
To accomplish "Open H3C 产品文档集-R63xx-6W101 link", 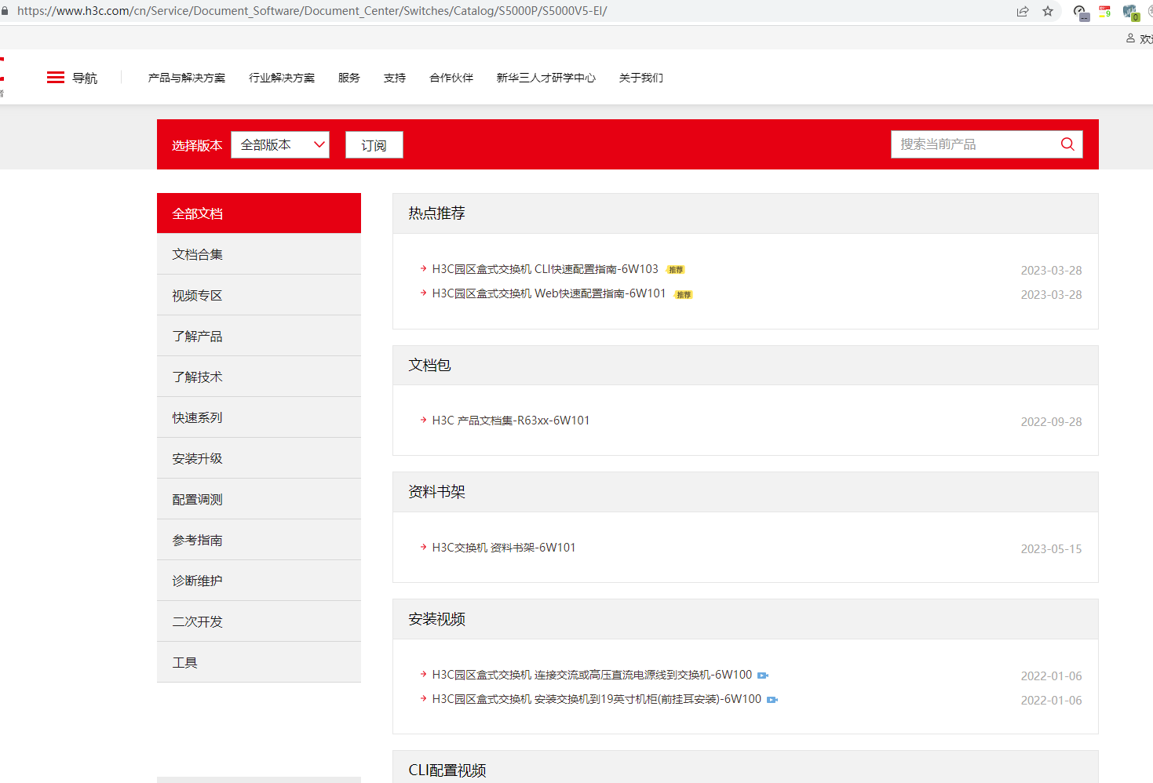I will point(511,421).
